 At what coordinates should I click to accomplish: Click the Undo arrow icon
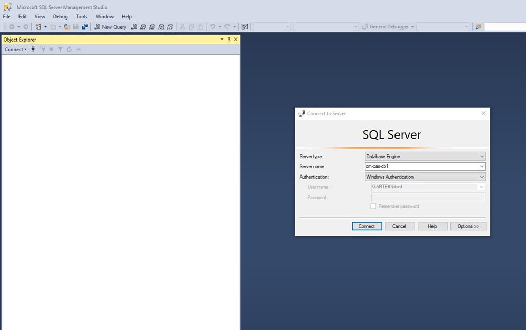[x=213, y=27]
